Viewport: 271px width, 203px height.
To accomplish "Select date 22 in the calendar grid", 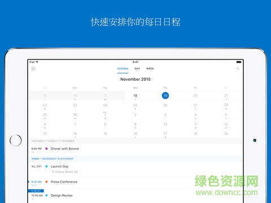I will point(45,105).
